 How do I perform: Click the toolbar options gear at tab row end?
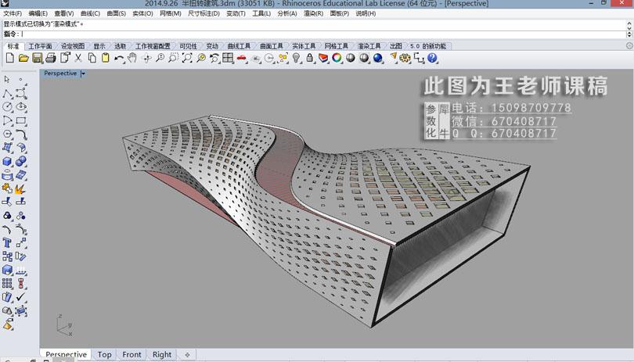point(629,45)
